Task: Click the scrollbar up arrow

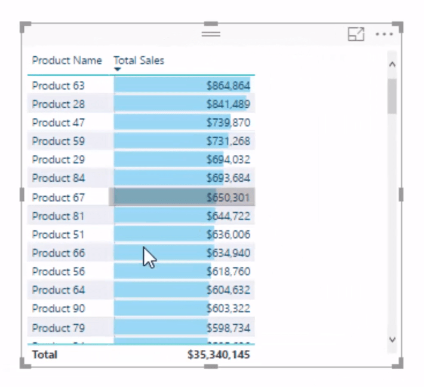Action: [x=392, y=65]
